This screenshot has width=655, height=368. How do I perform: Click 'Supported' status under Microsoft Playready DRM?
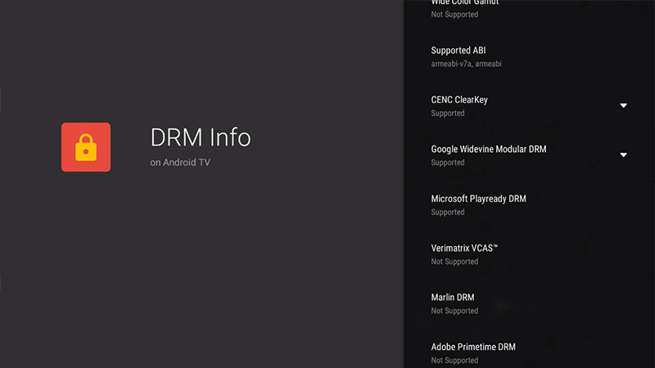click(x=447, y=212)
